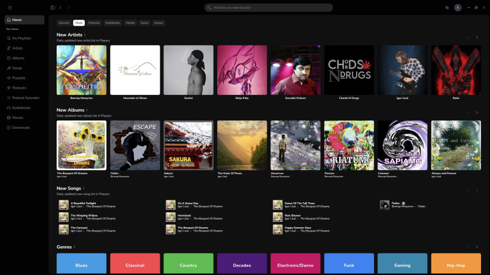490x275 pixels.
Task: Open the Sakura album cover
Action: [x=188, y=145]
